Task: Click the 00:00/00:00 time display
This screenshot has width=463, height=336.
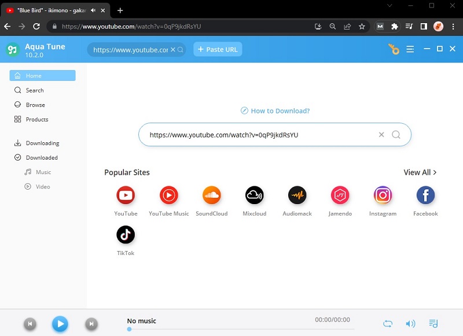Action: (332, 320)
